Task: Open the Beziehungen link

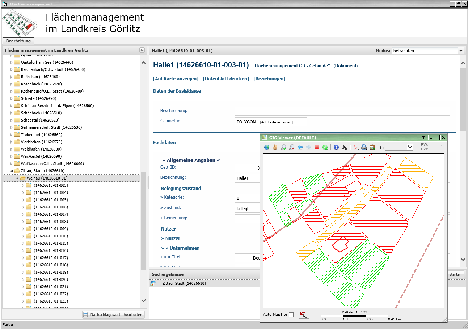Action: [x=269, y=79]
